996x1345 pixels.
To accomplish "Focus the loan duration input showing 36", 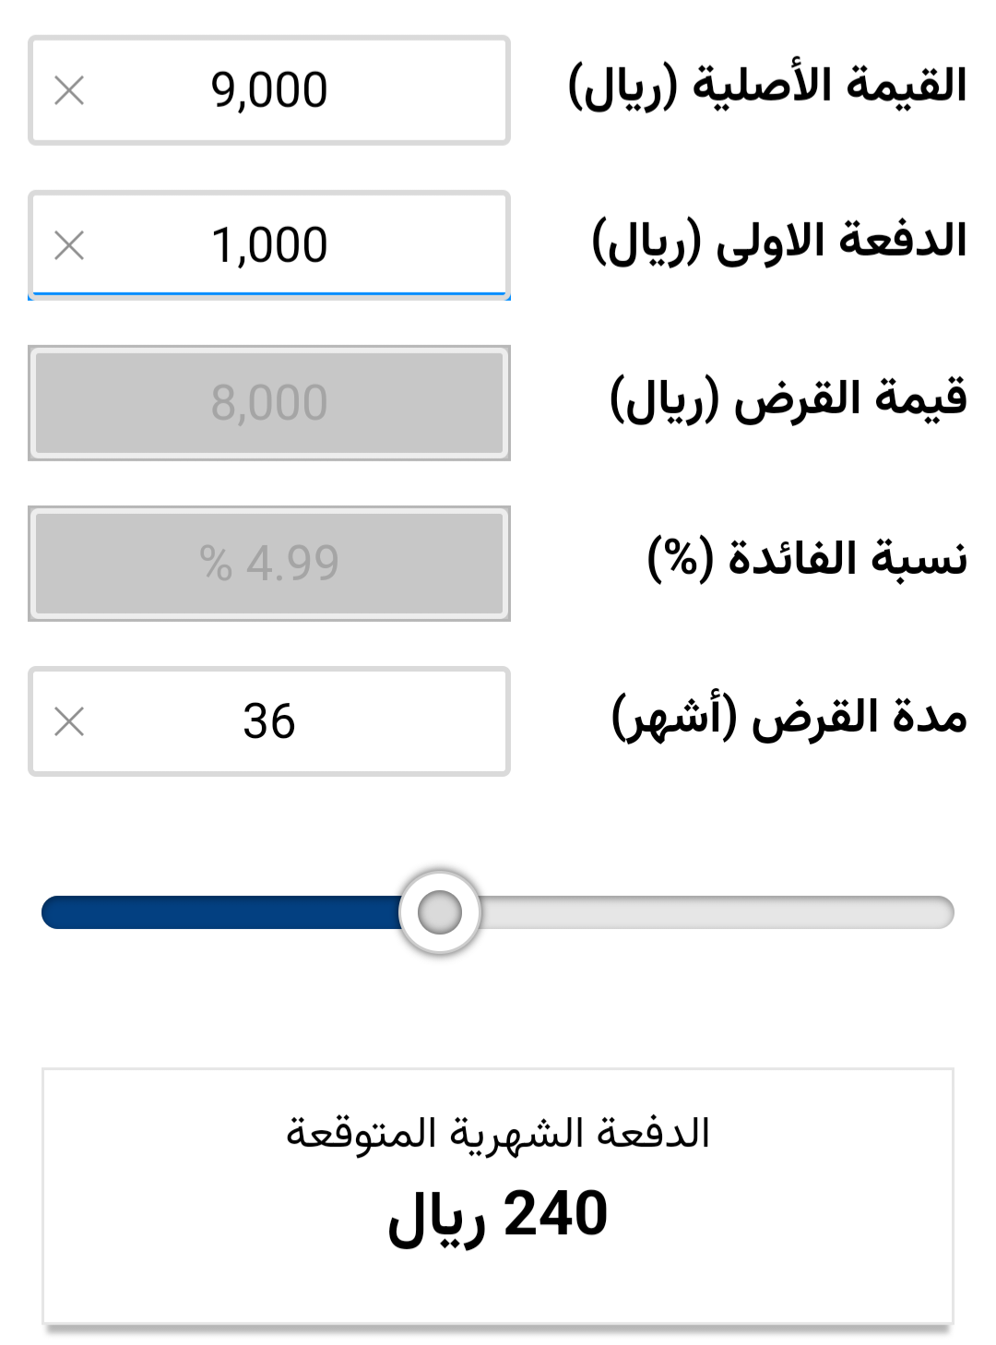I will coord(269,721).
